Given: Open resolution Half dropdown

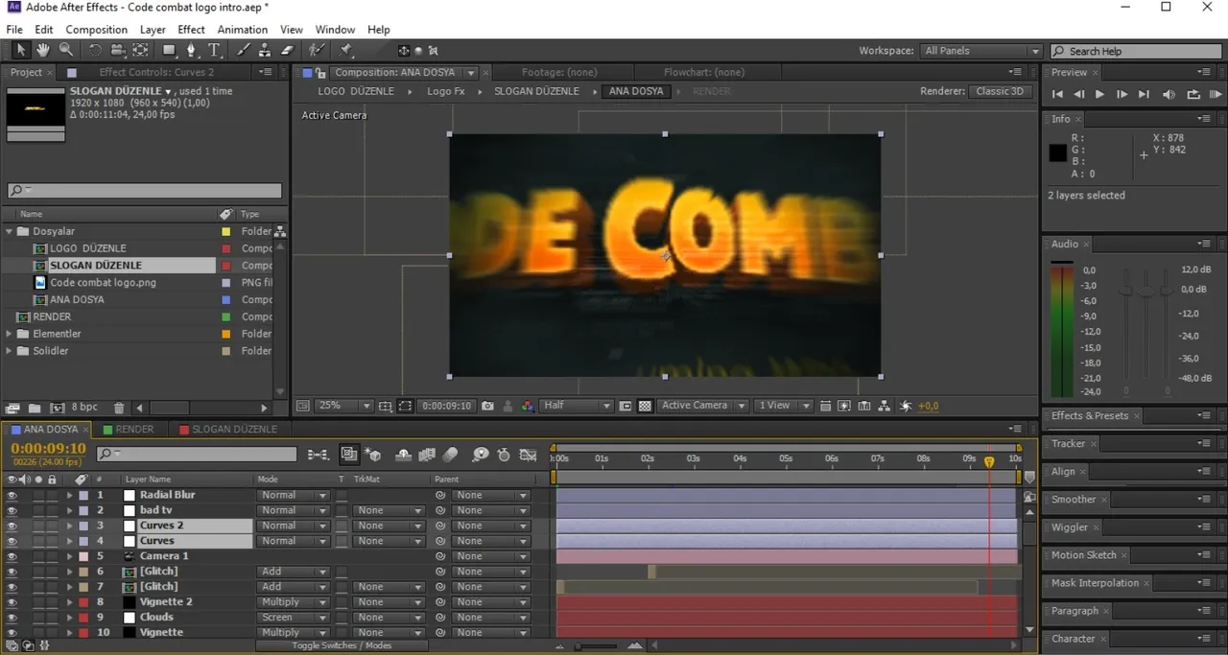Looking at the screenshot, I should pos(577,406).
